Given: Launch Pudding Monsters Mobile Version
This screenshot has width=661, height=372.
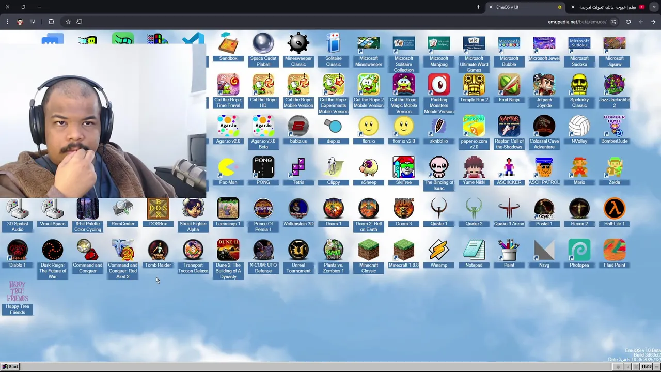Looking at the screenshot, I should click(439, 94).
